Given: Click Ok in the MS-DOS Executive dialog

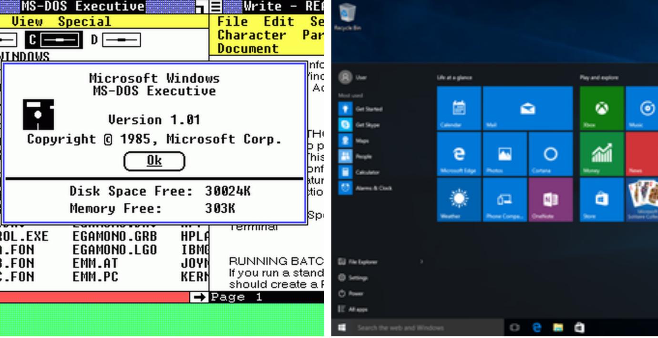Looking at the screenshot, I should pos(154,161).
